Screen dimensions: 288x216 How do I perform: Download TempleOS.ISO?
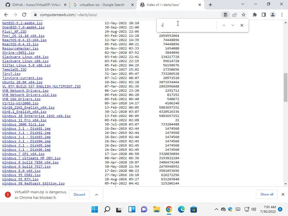coord(14,69)
